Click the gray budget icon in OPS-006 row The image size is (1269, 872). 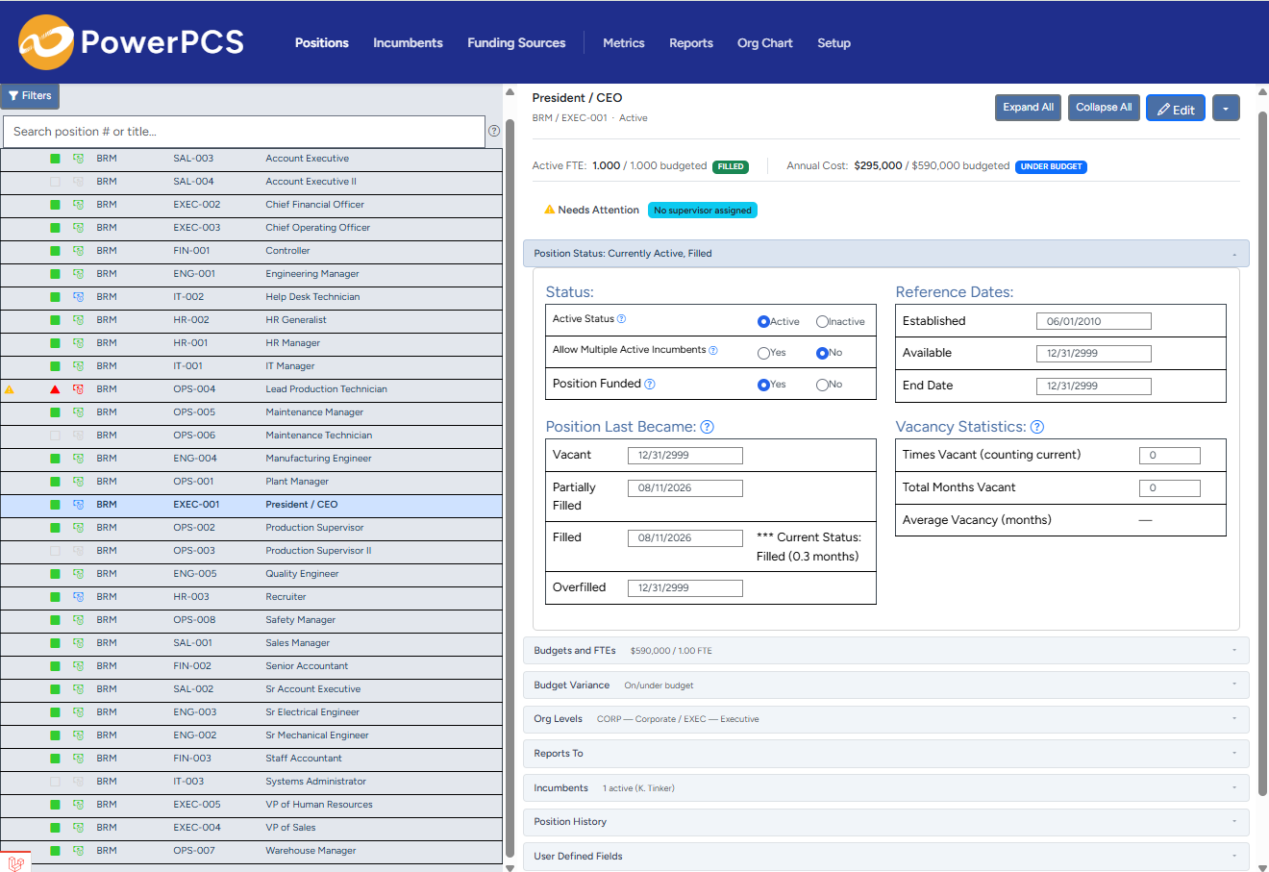(78, 436)
